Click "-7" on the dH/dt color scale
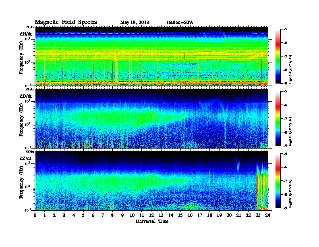 coord(285,57)
